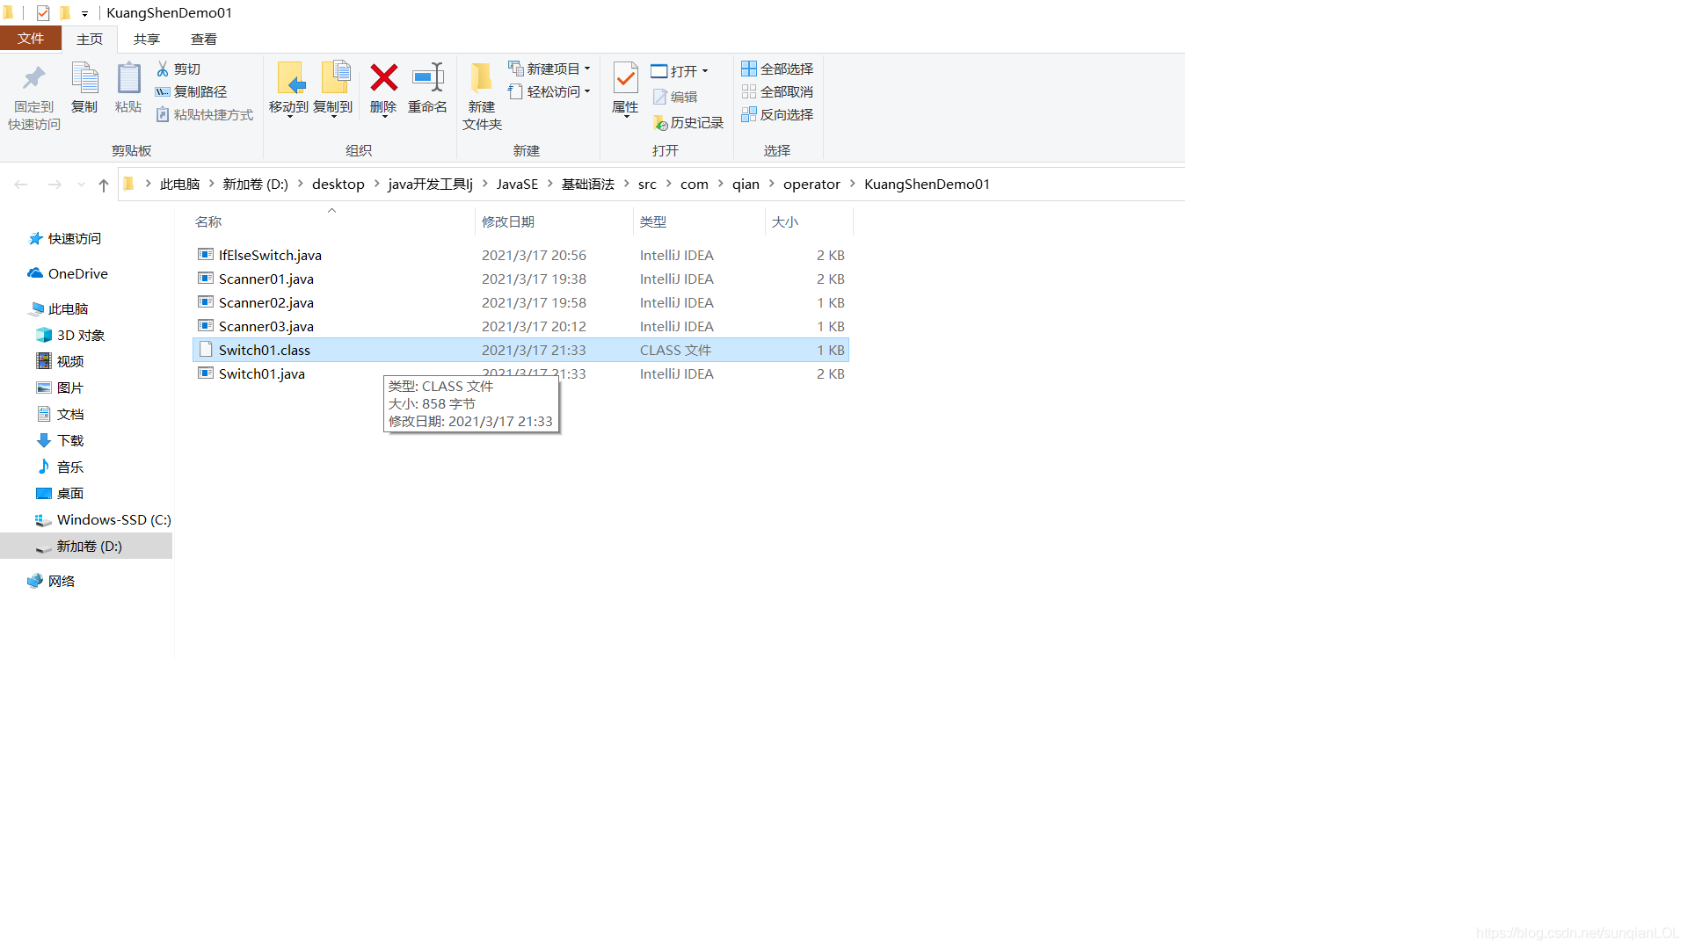Open 3D Objects folder in sidebar
Viewport: 1688px width, 949px height.
point(70,336)
